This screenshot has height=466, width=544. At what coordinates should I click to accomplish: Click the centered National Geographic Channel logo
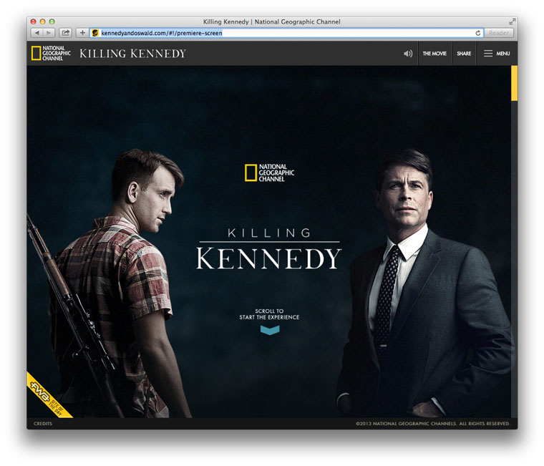[x=269, y=173]
